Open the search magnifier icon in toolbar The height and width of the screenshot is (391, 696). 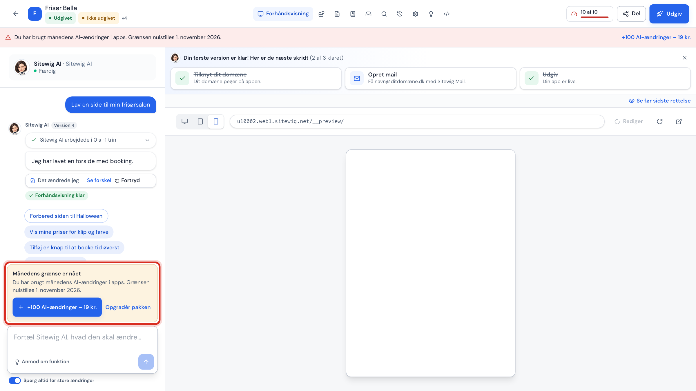coord(384,14)
